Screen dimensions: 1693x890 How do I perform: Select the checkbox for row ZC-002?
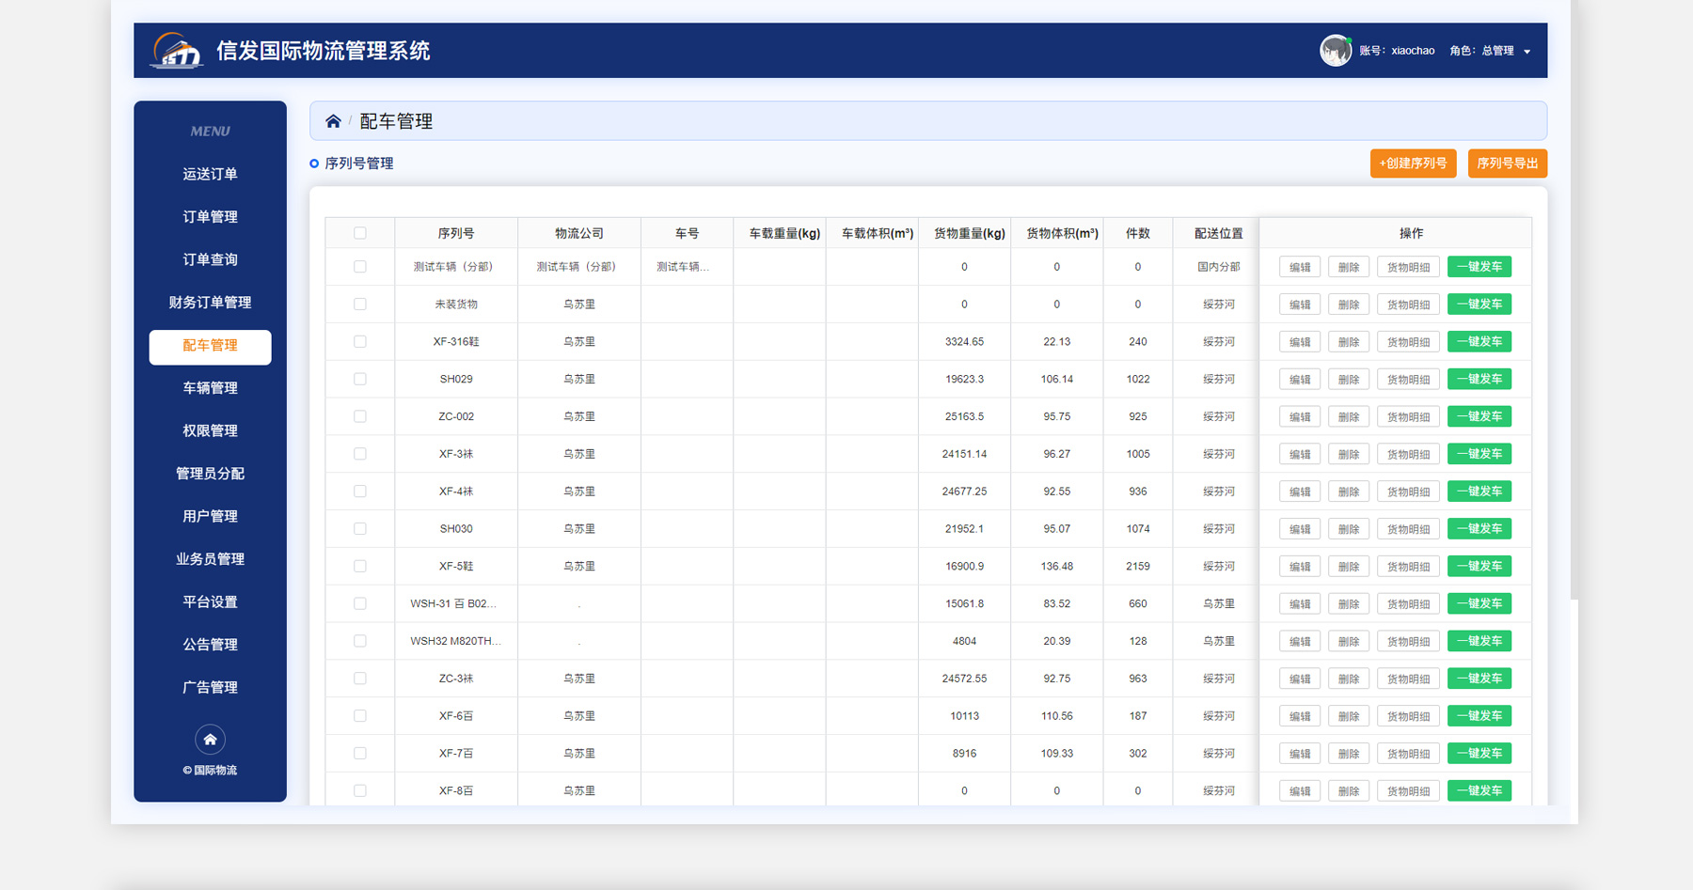coord(360,416)
